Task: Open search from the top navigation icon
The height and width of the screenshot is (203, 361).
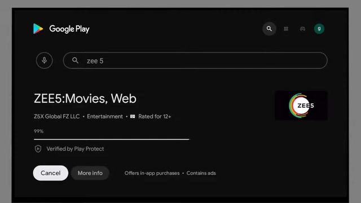Action: click(x=269, y=29)
